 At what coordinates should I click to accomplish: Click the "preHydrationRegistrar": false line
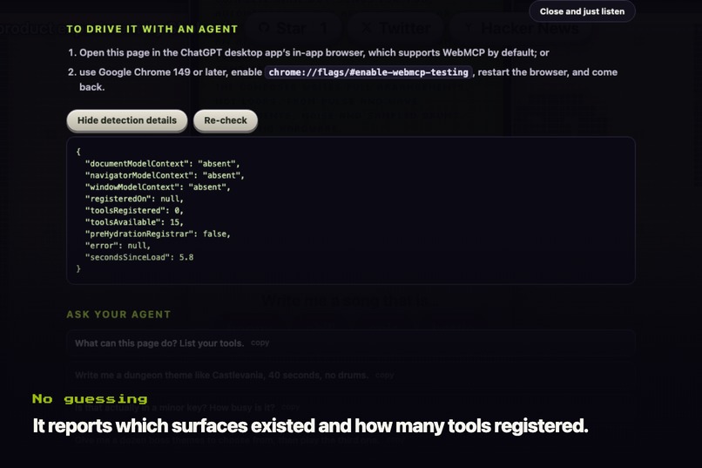click(x=158, y=234)
